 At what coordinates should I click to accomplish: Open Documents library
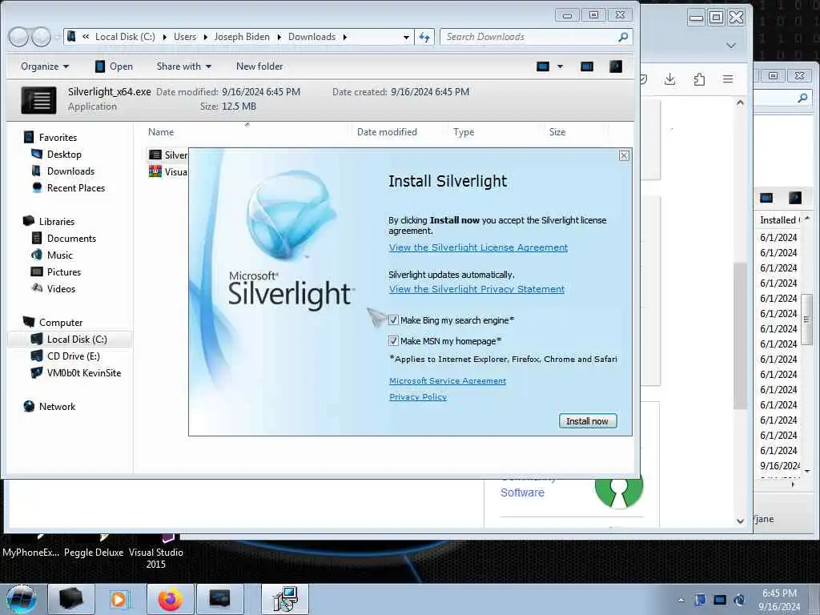pyautogui.click(x=71, y=239)
